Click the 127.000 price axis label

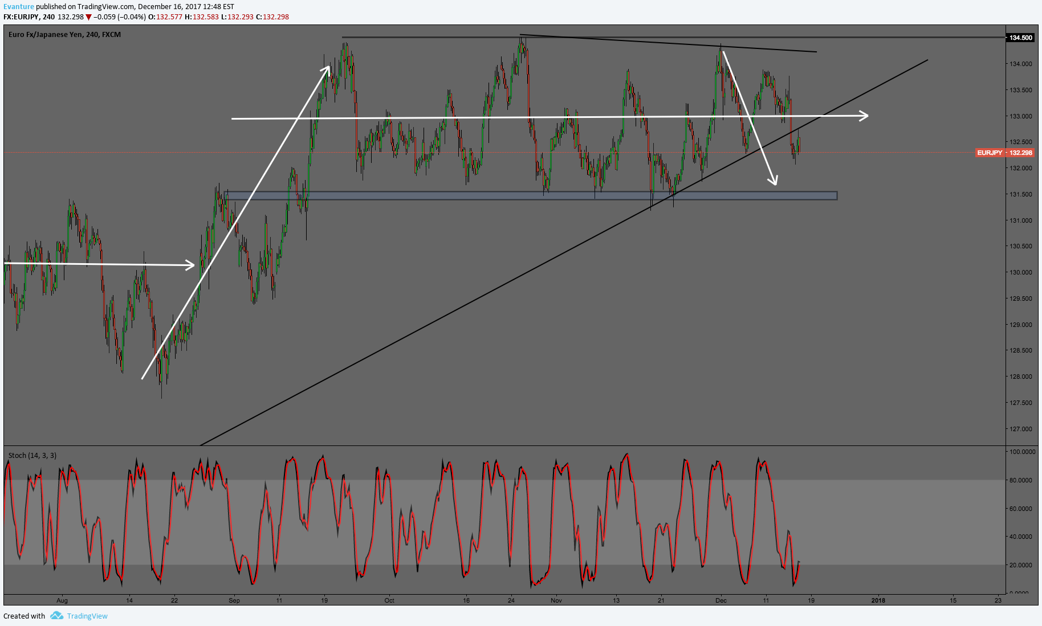tap(1021, 429)
